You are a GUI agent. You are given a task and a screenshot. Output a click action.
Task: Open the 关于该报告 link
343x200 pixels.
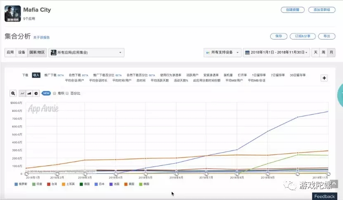(41, 38)
